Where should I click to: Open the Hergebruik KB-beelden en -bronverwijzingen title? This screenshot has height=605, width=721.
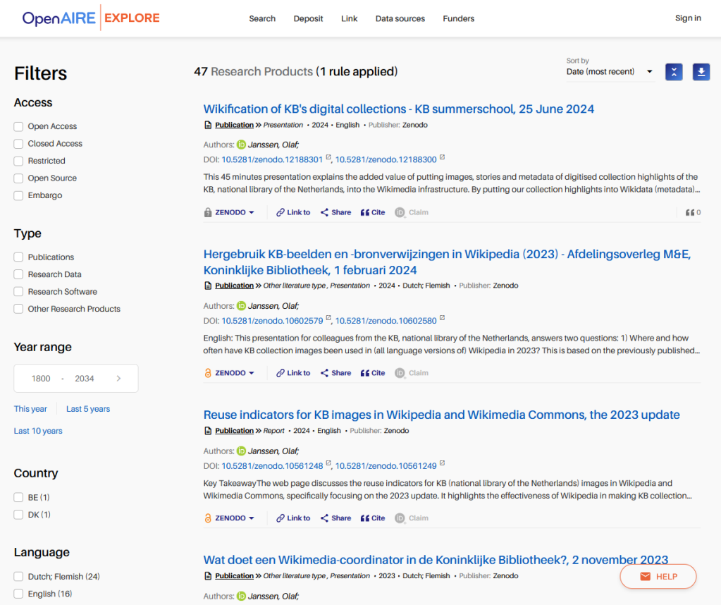tap(447, 262)
